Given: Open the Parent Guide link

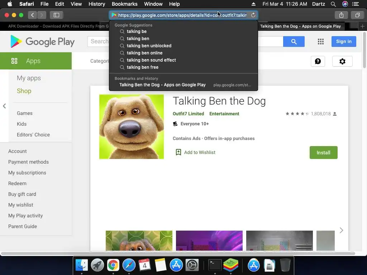Looking at the screenshot, I should (23, 226).
